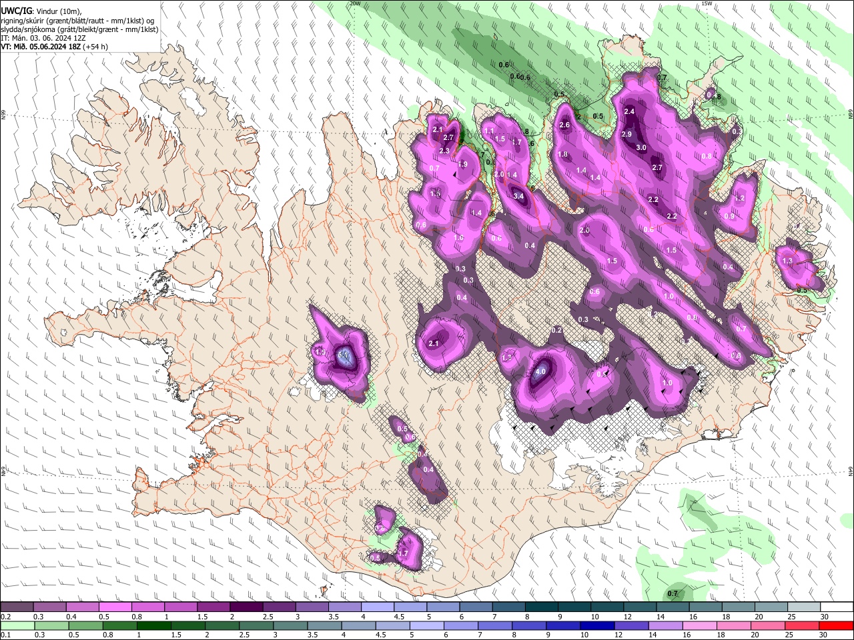Screen dimensions: 854x640
Task: Click the 15W longitude label
Action: coord(707,3)
